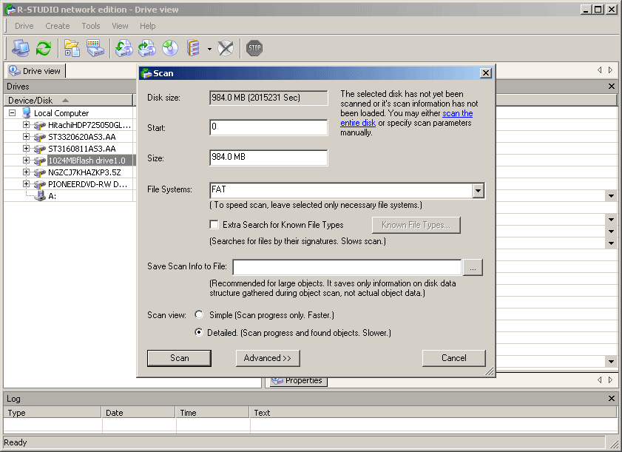The image size is (622, 452).
Task: Click the right tab-scroll arrow near Properties
Action: tap(610, 380)
